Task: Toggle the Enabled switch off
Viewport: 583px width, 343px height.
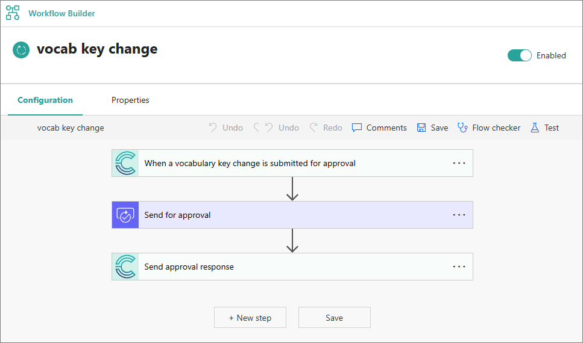Action: 520,56
